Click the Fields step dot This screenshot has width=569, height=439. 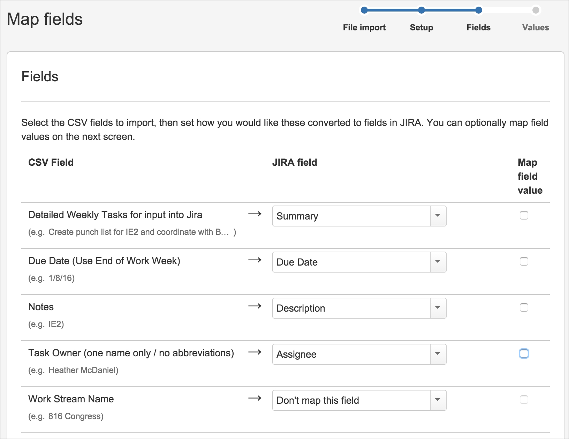[478, 10]
